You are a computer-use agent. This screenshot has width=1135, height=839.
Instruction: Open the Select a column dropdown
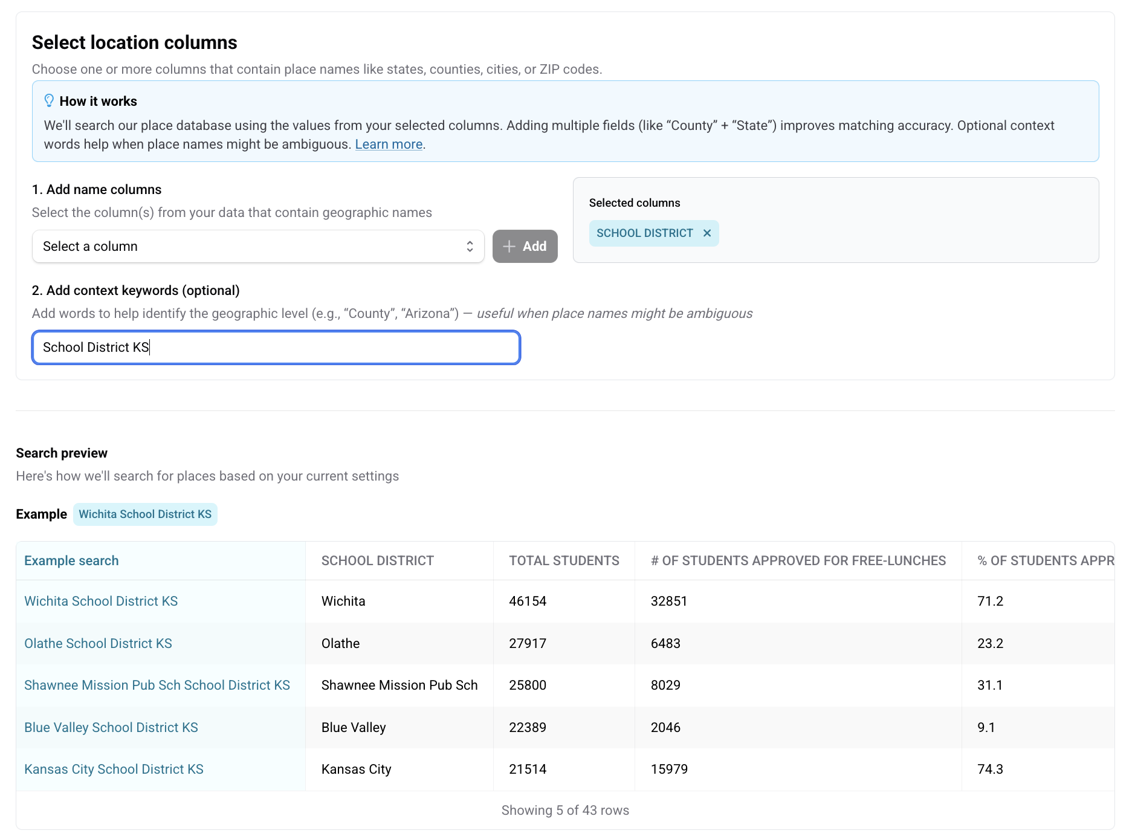(257, 247)
